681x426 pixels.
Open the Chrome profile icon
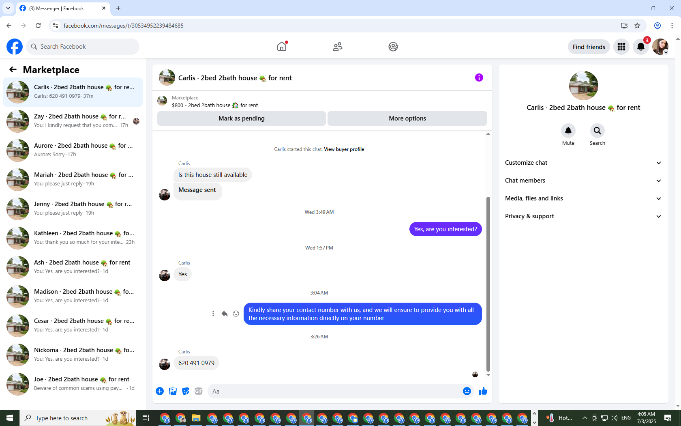pyautogui.click(x=657, y=26)
